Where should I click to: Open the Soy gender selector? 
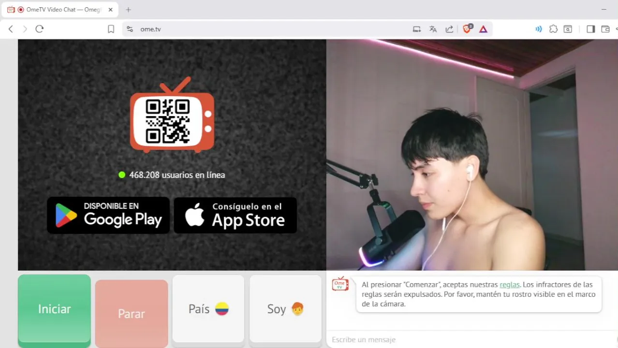[x=285, y=309]
